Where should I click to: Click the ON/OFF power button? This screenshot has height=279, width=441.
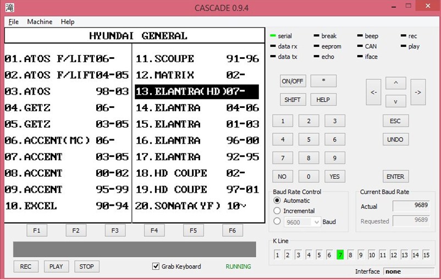[293, 81]
